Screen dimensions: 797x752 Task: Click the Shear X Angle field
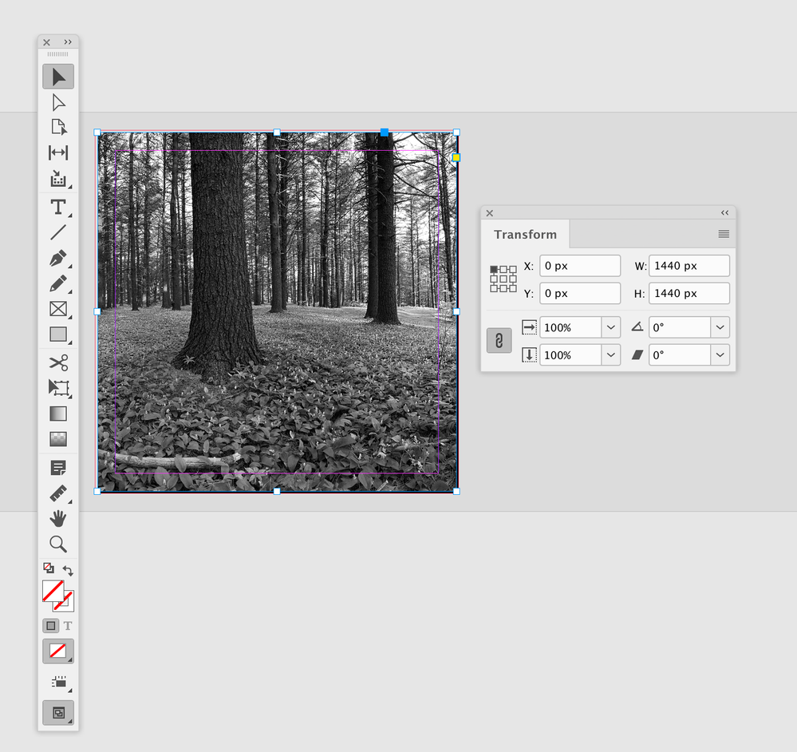(x=680, y=355)
